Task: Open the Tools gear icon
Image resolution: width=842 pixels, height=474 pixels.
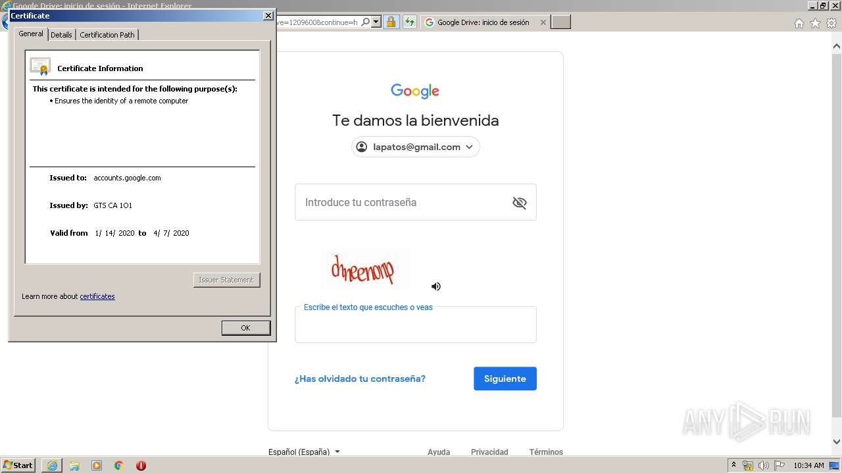Action: click(x=831, y=23)
